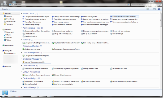Open Recent Places in Favorites

pyautogui.click(x=11, y=21)
